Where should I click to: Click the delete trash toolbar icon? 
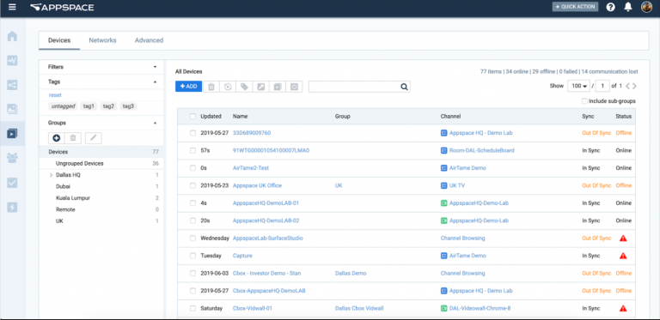pos(211,87)
